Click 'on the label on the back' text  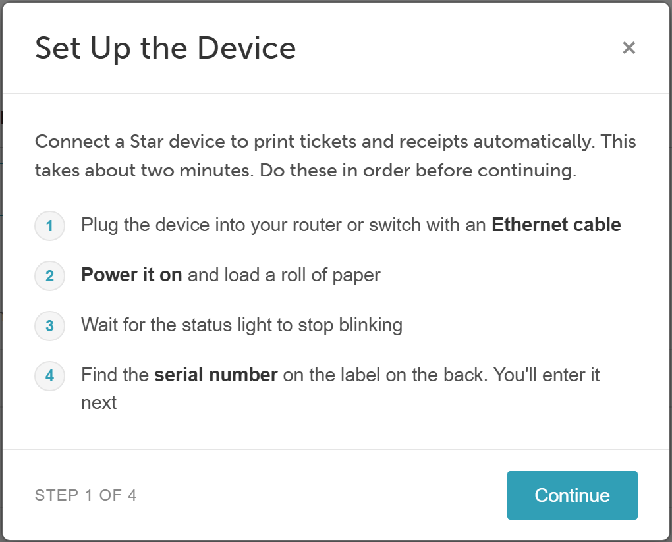[x=383, y=375]
